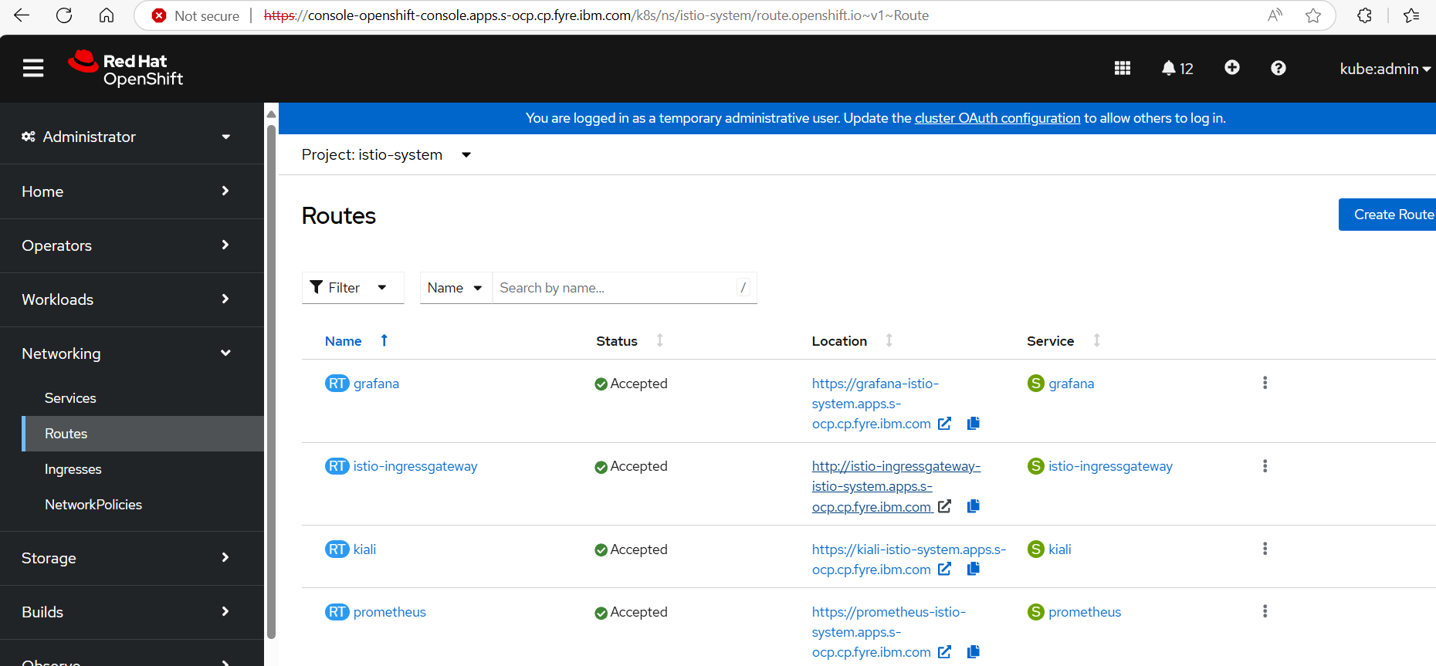Open the Filter dropdown

353,288
